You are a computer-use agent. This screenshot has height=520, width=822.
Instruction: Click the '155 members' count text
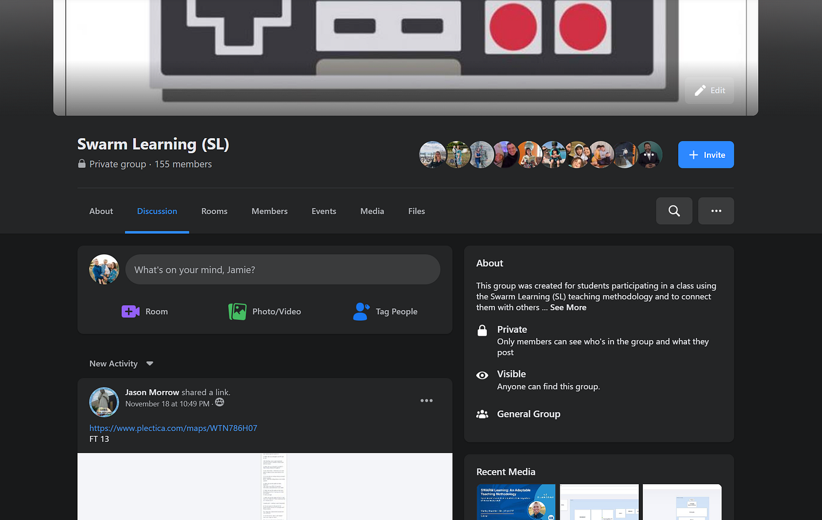[x=183, y=164]
